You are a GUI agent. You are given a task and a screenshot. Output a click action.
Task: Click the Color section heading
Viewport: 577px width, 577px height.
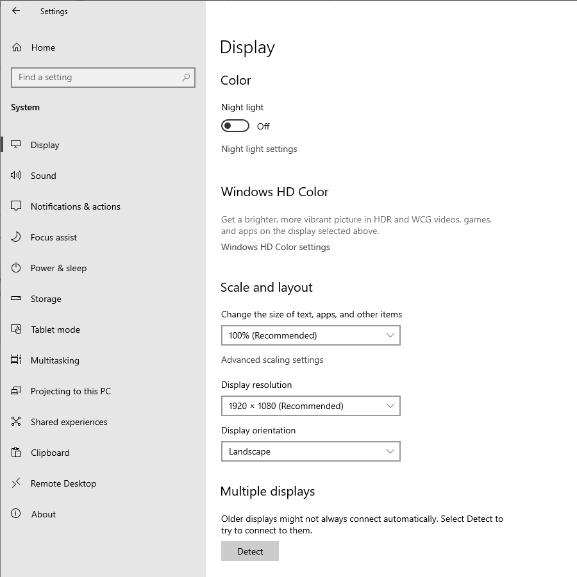(236, 80)
